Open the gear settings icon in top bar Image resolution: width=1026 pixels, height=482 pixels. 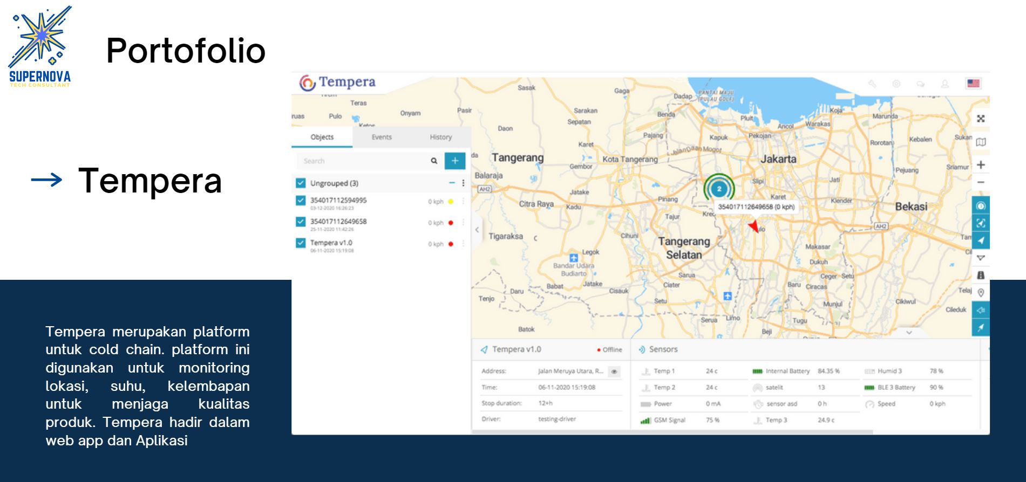(x=896, y=84)
